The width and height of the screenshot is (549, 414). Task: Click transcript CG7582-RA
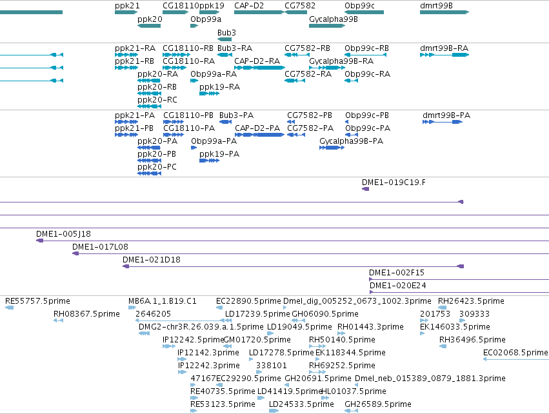(295, 81)
